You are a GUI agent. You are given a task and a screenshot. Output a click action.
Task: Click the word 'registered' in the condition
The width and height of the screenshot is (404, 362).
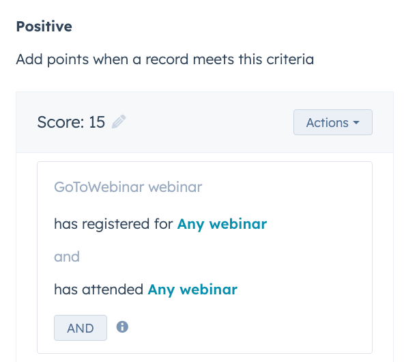tap(116, 224)
